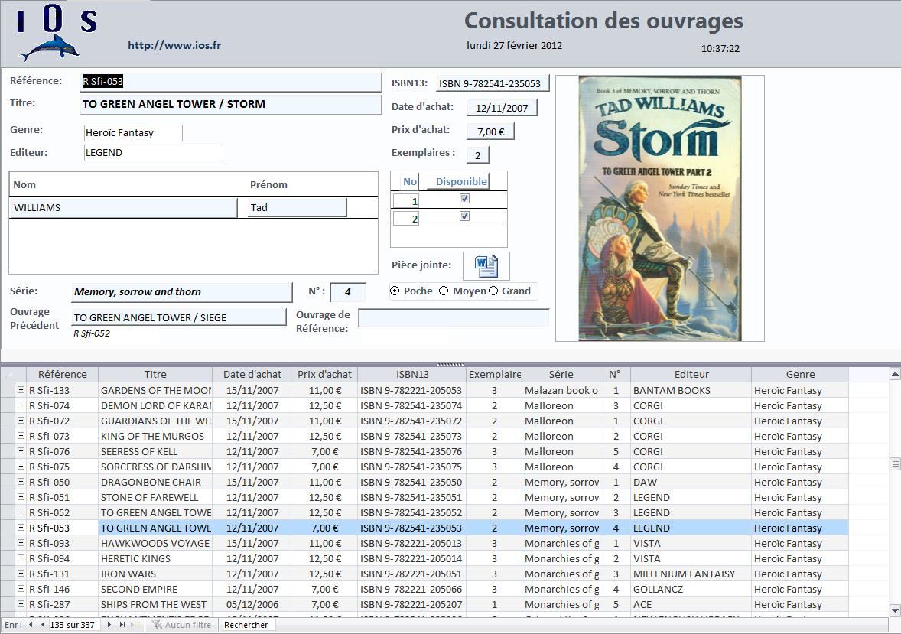The image size is (901, 634).
Task: Open the http://www.ios.fr link
Action: [174, 45]
